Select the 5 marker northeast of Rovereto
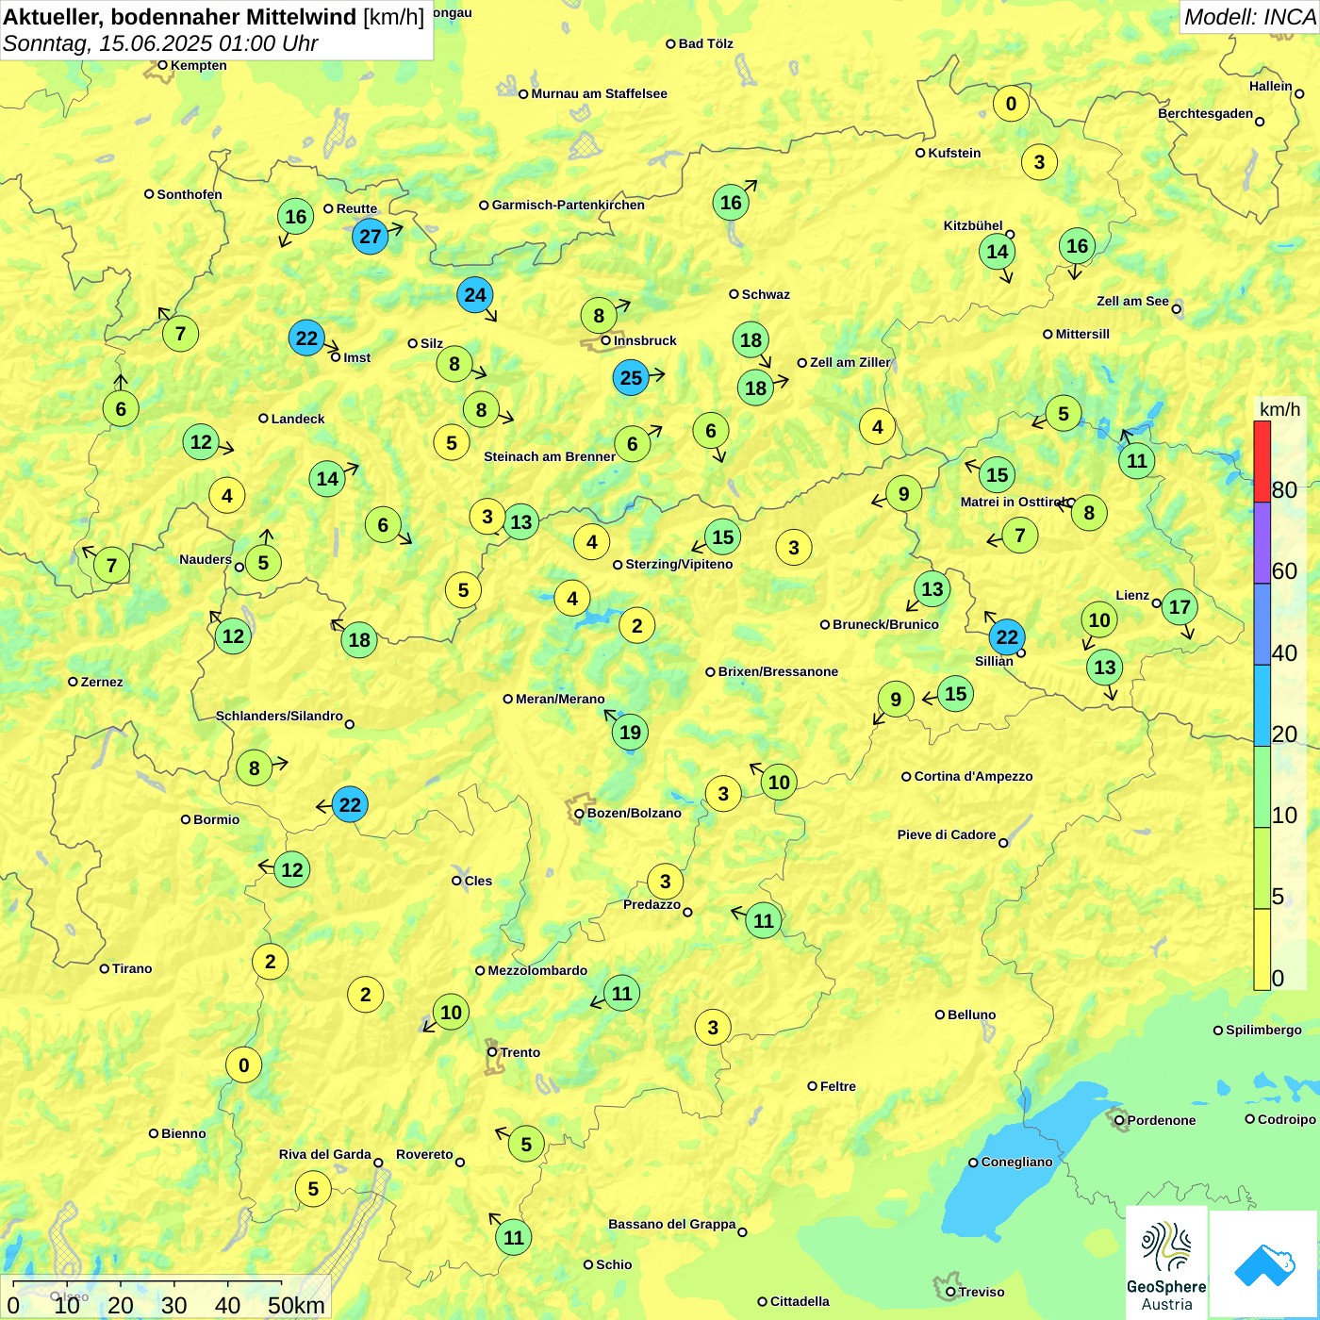This screenshot has width=1320, height=1320. (x=526, y=1145)
